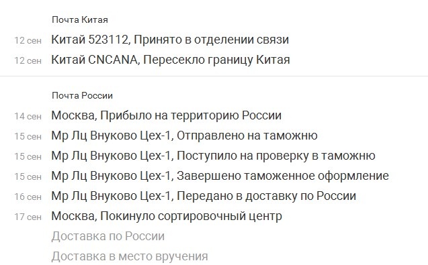
Task: Select Завершено таможенное оформление entry
Action: pos(220,176)
